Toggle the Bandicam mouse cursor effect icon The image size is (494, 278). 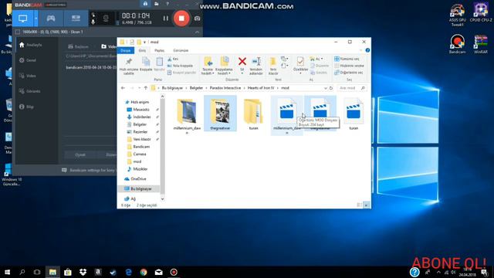click(x=93, y=15)
